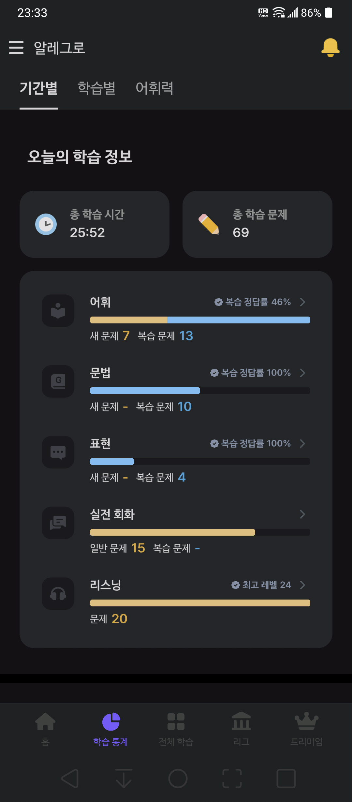Open 복습 정답률 46% details
Screen dimensions: 352x802
[x=253, y=302]
